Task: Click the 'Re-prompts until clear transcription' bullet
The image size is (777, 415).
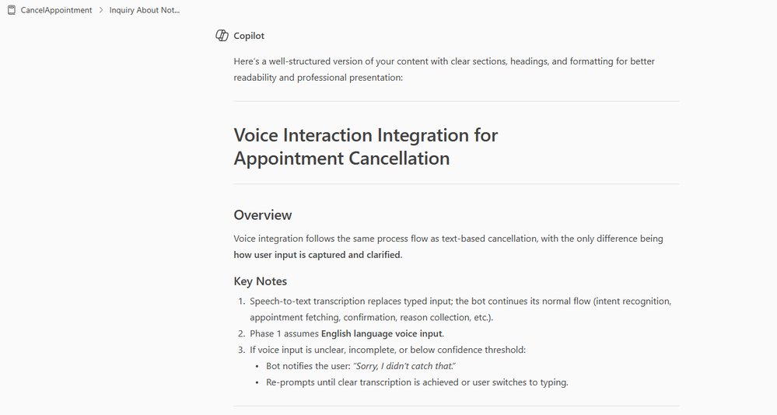Action: [x=417, y=382]
